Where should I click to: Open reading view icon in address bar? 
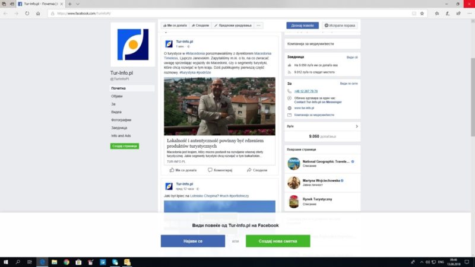414,13
